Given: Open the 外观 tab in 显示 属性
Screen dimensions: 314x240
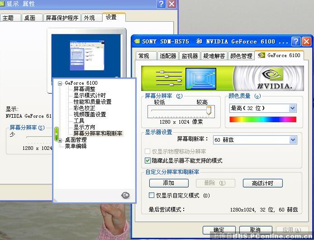Looking at the screenshot, I should click(91, 18).
